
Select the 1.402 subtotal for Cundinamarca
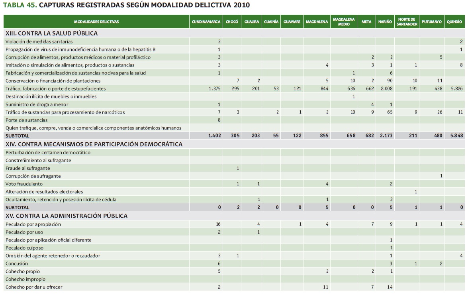point(214,136)
